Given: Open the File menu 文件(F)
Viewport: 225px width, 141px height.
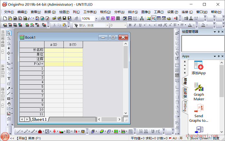Looking at the screenshot, I should click(9, 12).
